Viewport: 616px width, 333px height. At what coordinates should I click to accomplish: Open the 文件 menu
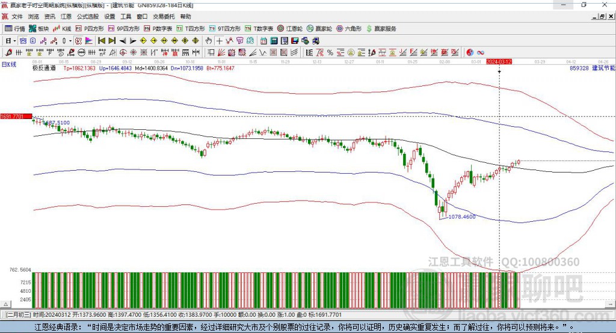pyautogui.click(x=17, y=16)
